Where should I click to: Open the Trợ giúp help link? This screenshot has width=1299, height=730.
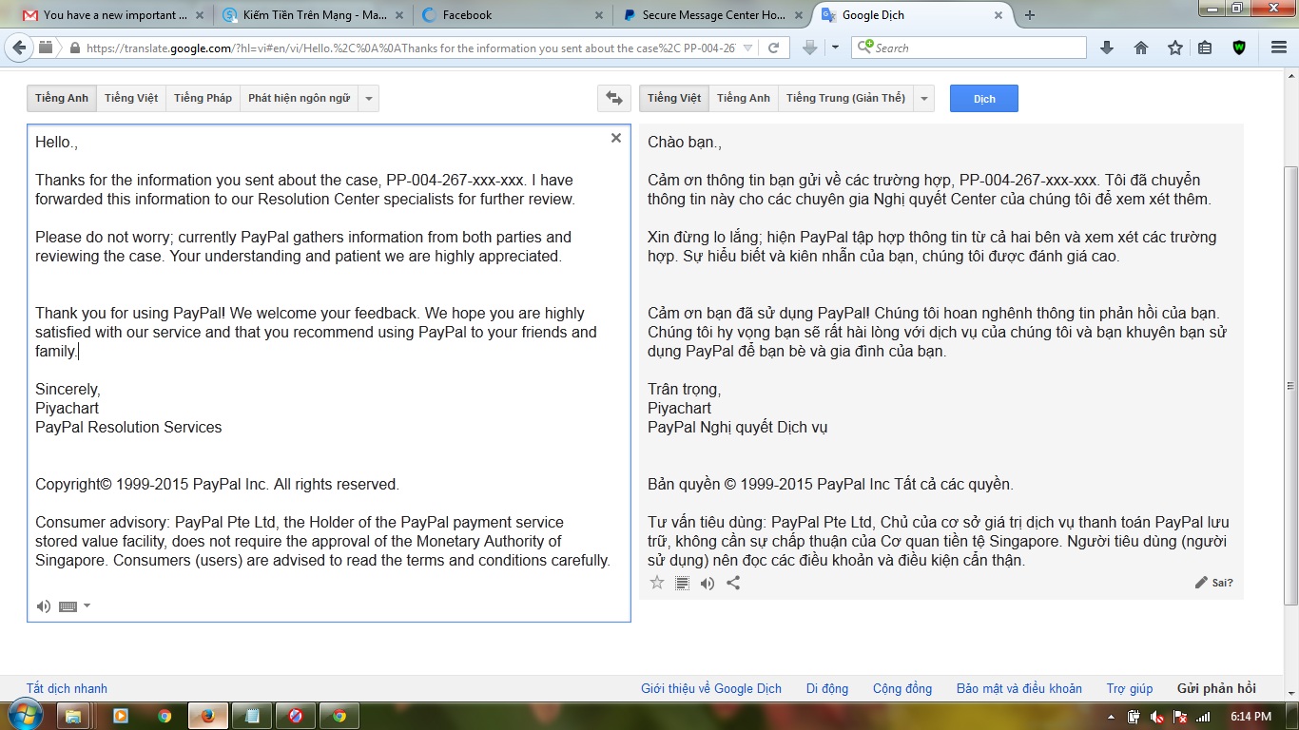tap(1130, 688)
